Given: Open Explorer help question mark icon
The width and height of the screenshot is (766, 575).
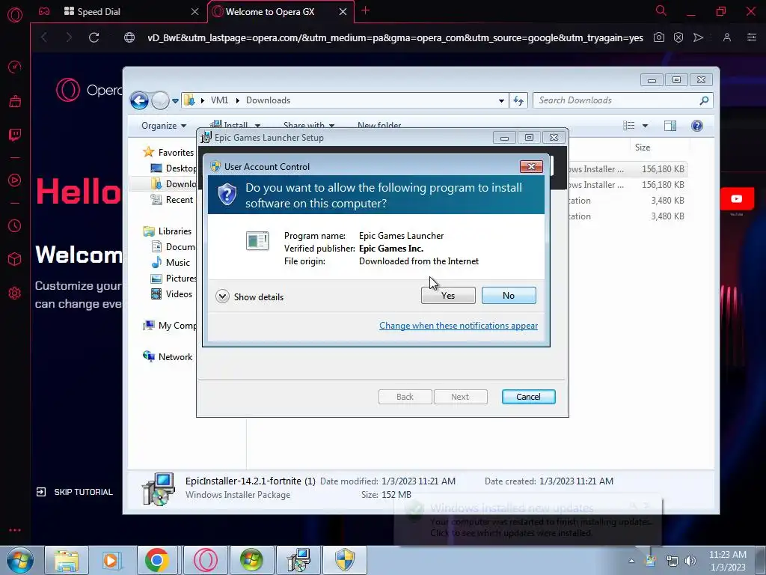Looking at the screenshot, I should (697, 126).
